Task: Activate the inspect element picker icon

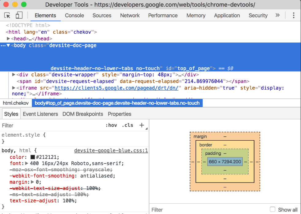Action: point(7,15)
